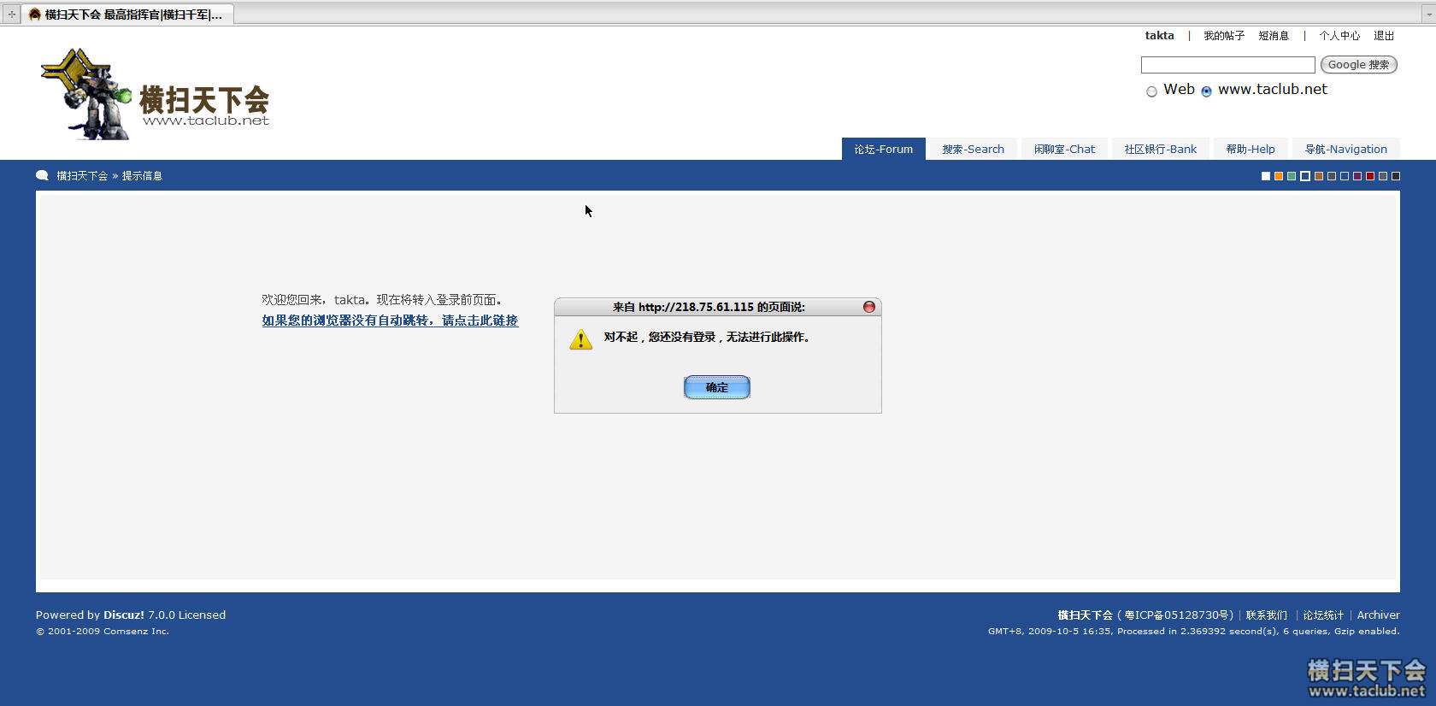
Task: Choose the orange theme swatch
Action: [x=1279, y=176]
